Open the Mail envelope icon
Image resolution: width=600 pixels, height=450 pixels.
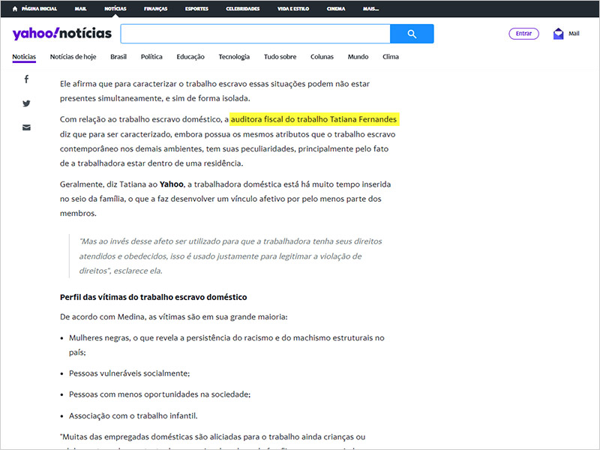559,34
